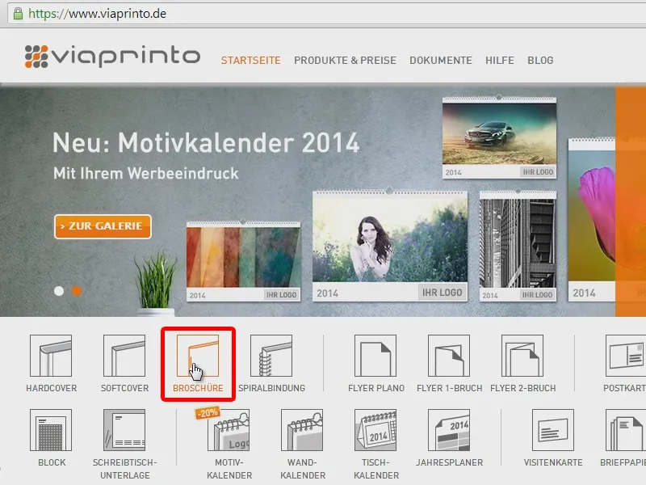Open the Spiralbindung product icon

tap(271, 356)
